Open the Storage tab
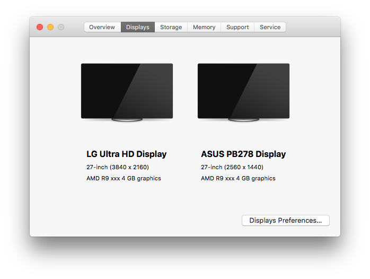 click(171, 27)
